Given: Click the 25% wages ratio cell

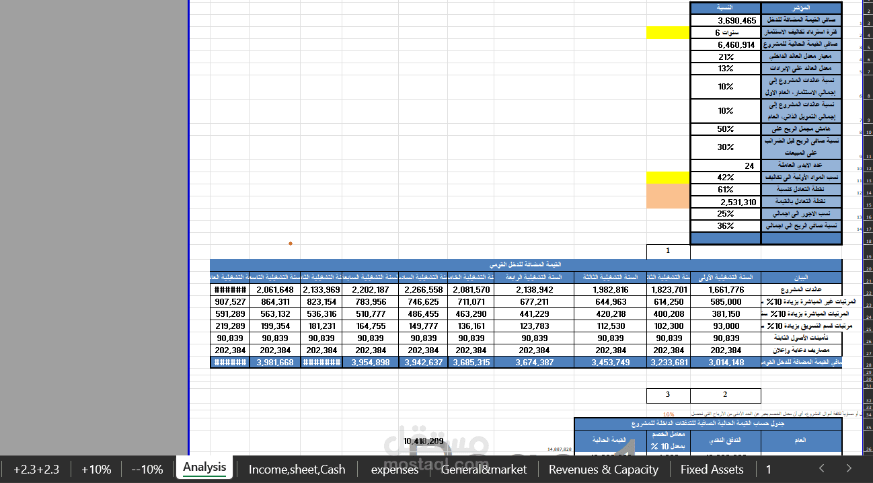Looking at the screenshot, I should (726, 213).
